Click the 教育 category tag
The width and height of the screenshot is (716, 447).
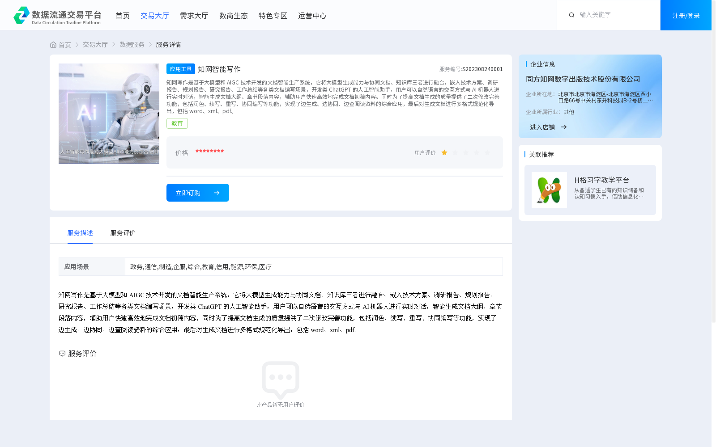177,123
